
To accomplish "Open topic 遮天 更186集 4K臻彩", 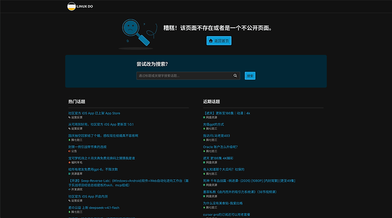I will coord(218,158).
